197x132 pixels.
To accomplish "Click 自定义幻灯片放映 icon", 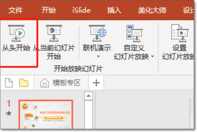I will tap(134, 33).
